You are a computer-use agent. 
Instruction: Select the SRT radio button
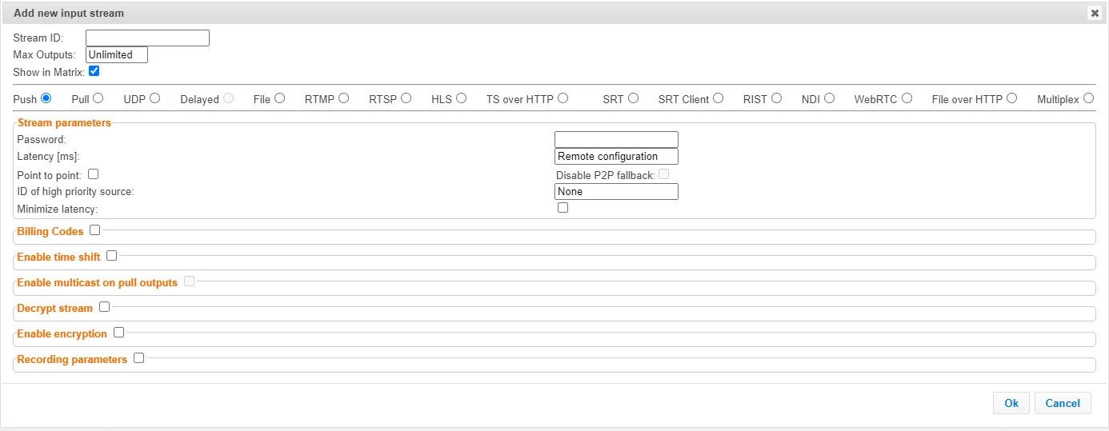633,98
